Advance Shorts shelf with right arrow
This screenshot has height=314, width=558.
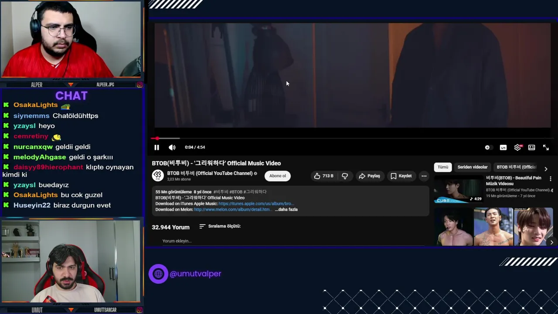tap(551, 242)
